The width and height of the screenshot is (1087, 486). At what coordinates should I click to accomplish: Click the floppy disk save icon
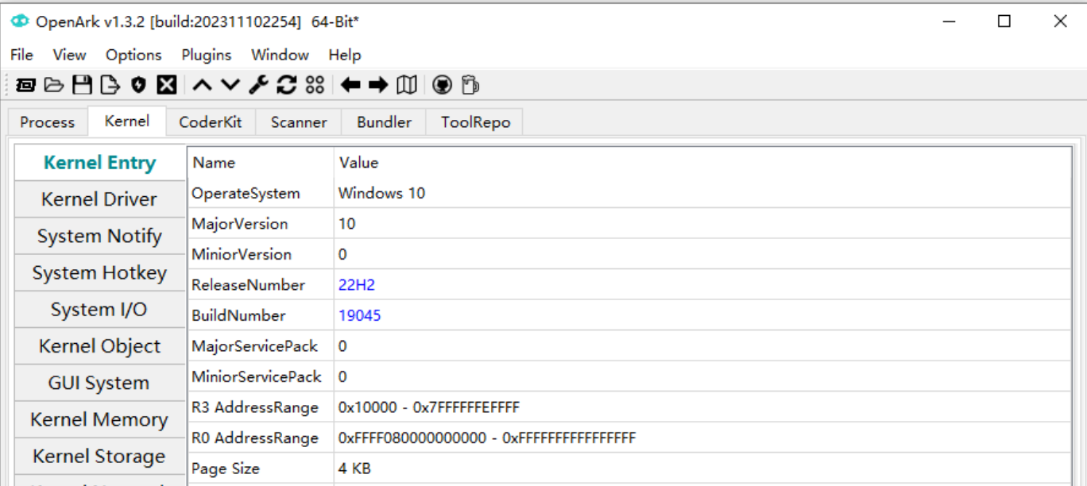pyautogui.click(x=82, y=85)
